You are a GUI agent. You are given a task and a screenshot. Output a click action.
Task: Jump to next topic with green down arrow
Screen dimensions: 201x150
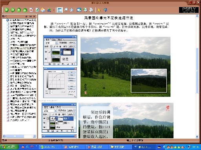25,10
